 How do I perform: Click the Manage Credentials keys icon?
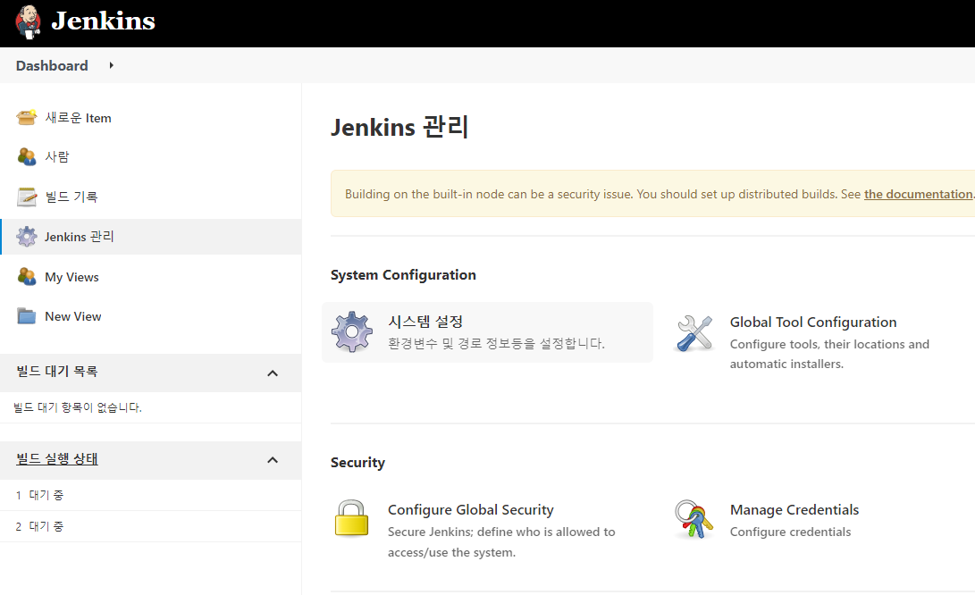click(x=694, y=519)
